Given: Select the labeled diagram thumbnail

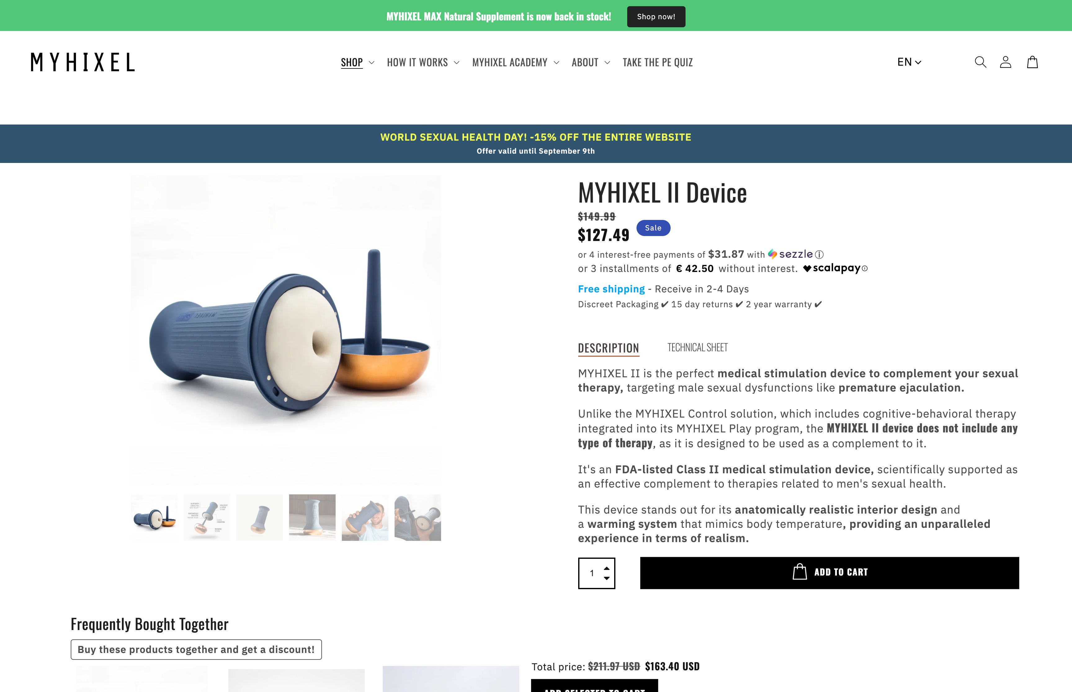Looking at the screenshot, I should click(207, 518).
